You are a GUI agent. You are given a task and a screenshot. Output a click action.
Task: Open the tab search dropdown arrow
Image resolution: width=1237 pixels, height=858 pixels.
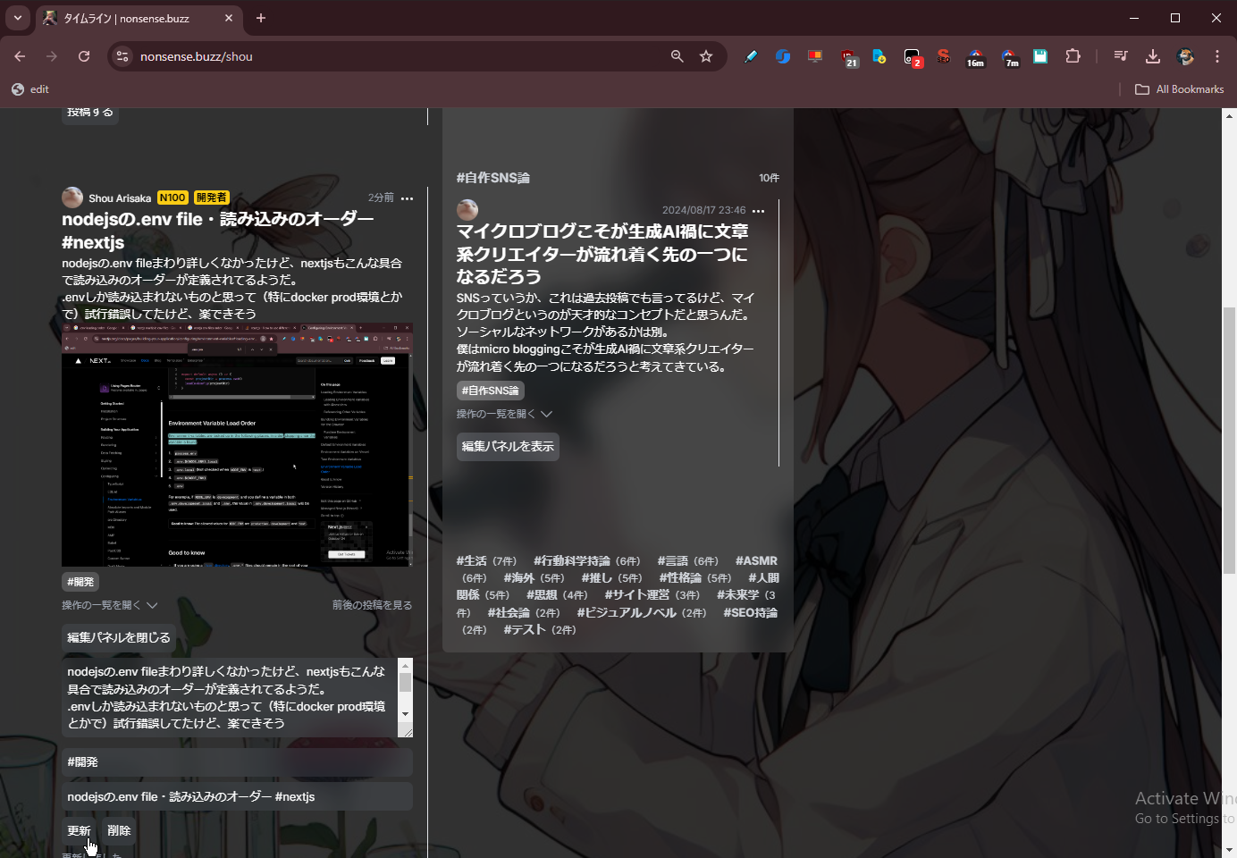click(x=17, y=18)
